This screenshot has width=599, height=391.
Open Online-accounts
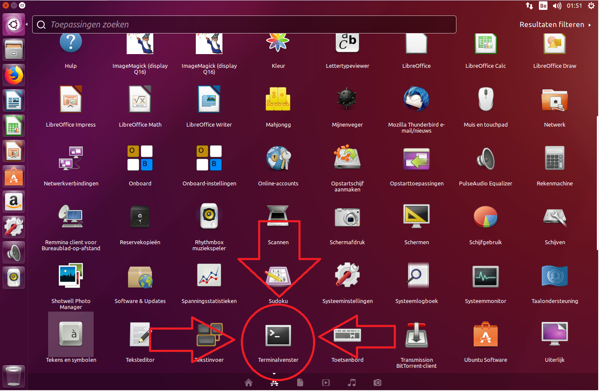(278, 158)
